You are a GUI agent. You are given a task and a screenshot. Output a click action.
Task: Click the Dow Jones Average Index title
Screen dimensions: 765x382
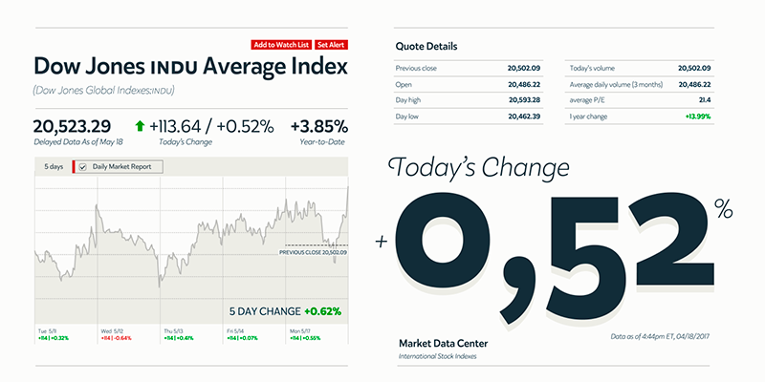coord(191,67)
